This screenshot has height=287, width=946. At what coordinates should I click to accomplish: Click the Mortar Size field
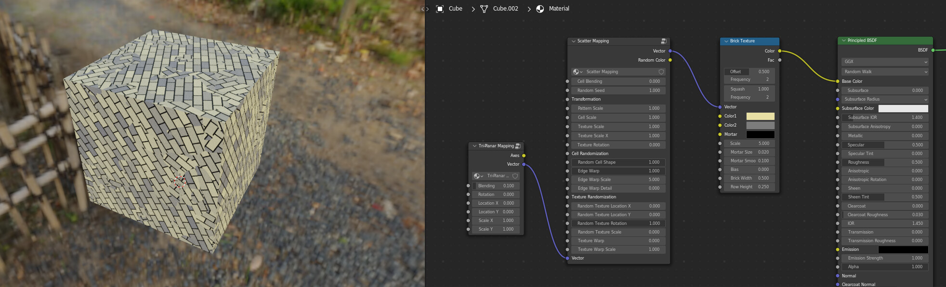click(749, 152)
